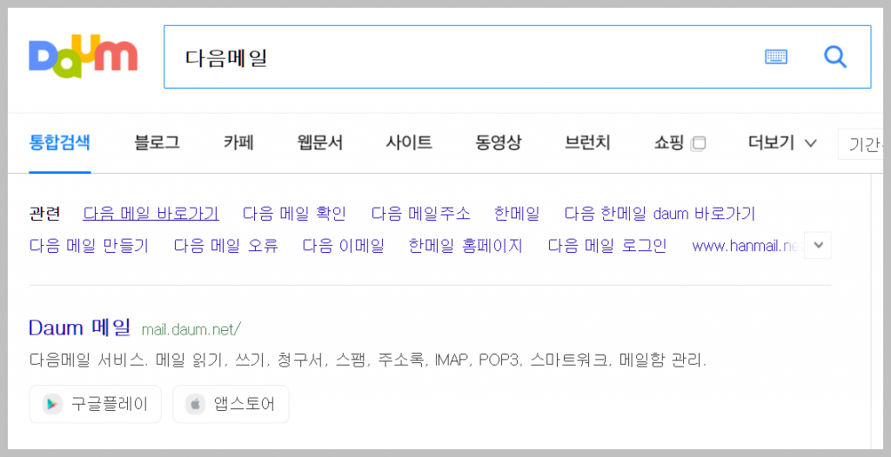
Task: Click the 관련 label
Action: coord(44,214)
